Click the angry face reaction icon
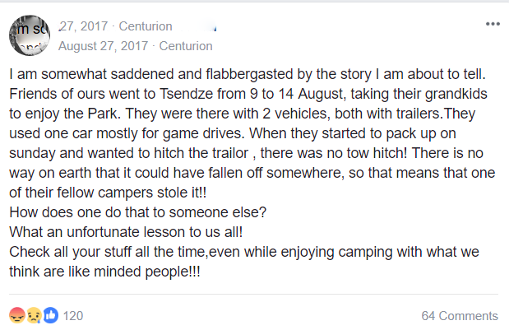This screenshot has height=330, width=509. (16, 315)
